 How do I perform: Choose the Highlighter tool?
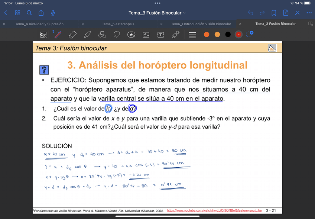pyautogui.click(x=87, y=35)
